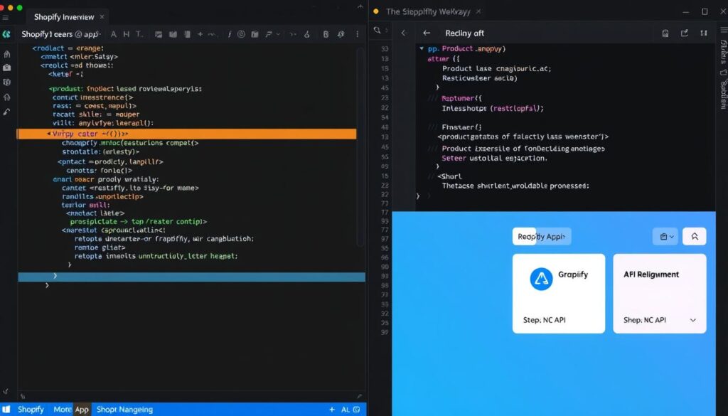The width and height of the screenshot is (728, 416).
Task: Click the 'Shopify1 ceers @ app' breadcrumb title
Action: [60, 34]
